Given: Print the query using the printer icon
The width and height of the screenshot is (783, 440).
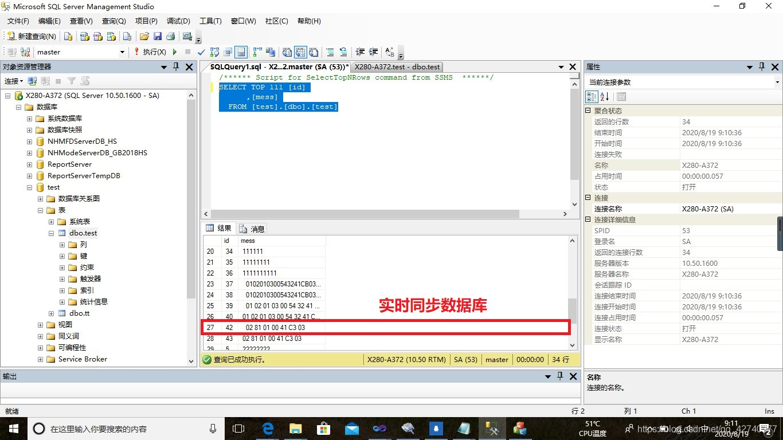Looking at the screenshot, I should [x=170, y=36].
